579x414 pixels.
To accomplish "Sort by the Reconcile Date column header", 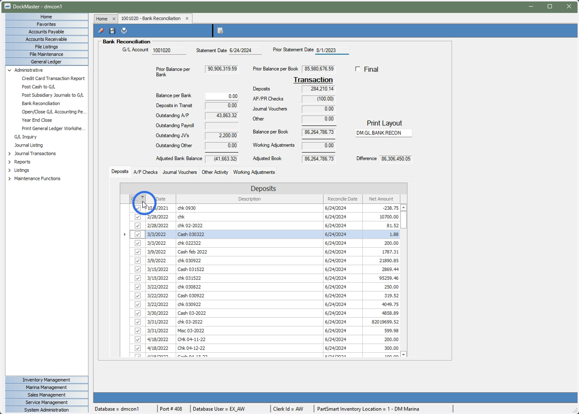I will (343, 199).
